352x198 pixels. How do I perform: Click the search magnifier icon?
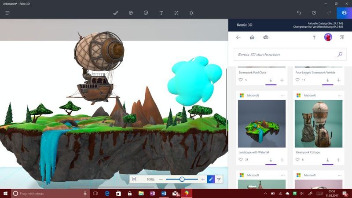(340, 54)
